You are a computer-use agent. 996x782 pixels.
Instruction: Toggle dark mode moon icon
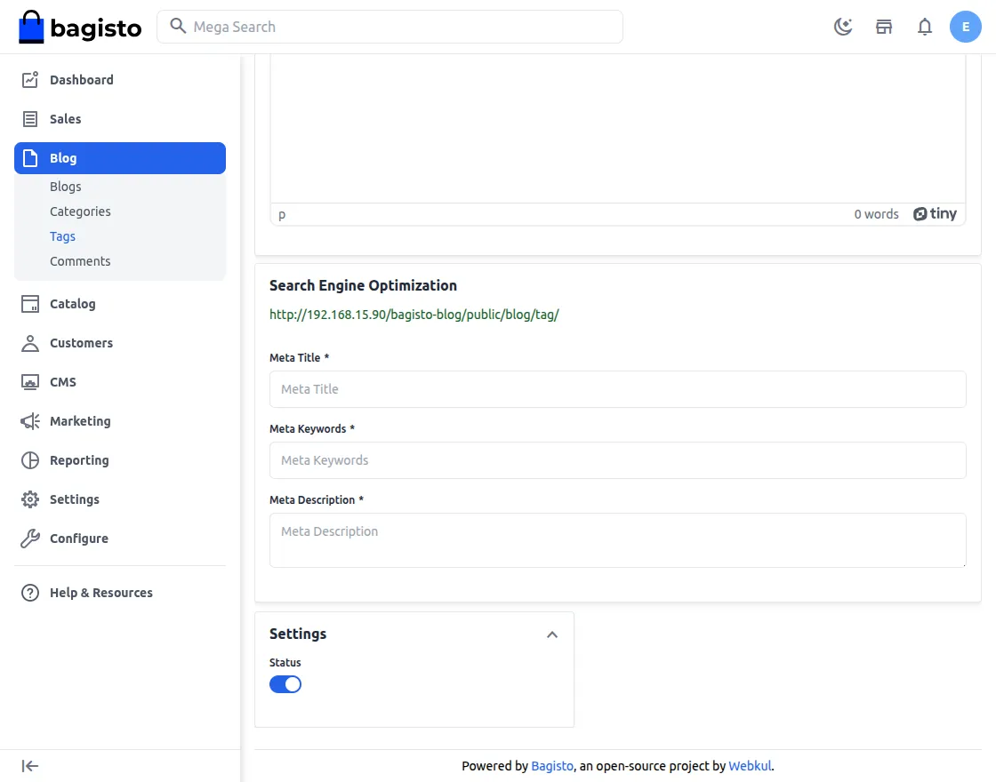pos(843,27)
